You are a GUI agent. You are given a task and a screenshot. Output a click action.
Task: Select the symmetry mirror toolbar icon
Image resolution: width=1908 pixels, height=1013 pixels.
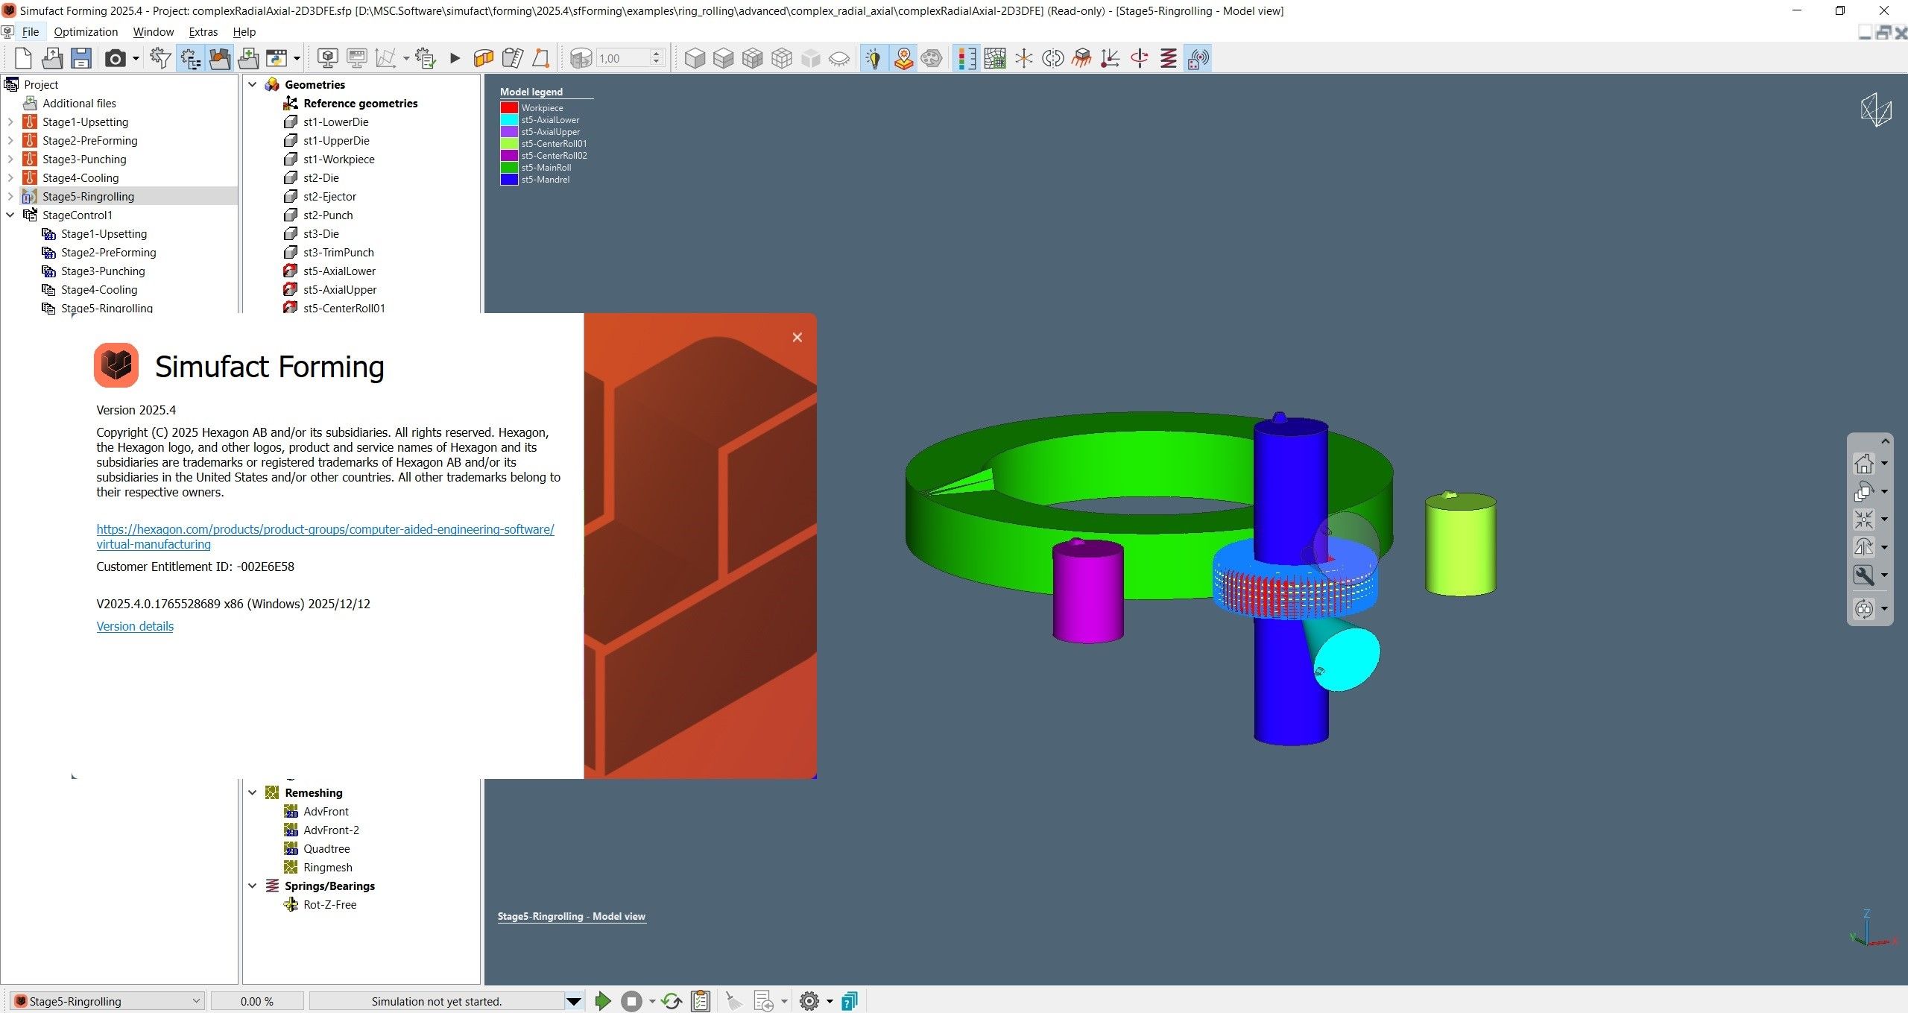tap(1052, 57)
